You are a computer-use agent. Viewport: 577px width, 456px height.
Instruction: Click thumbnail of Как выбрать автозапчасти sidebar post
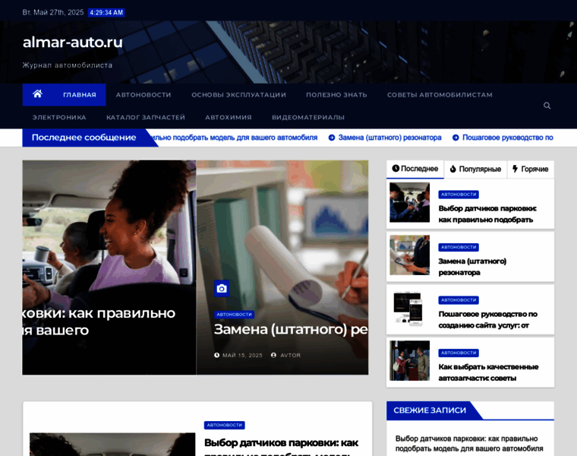(x=409, y=360)
